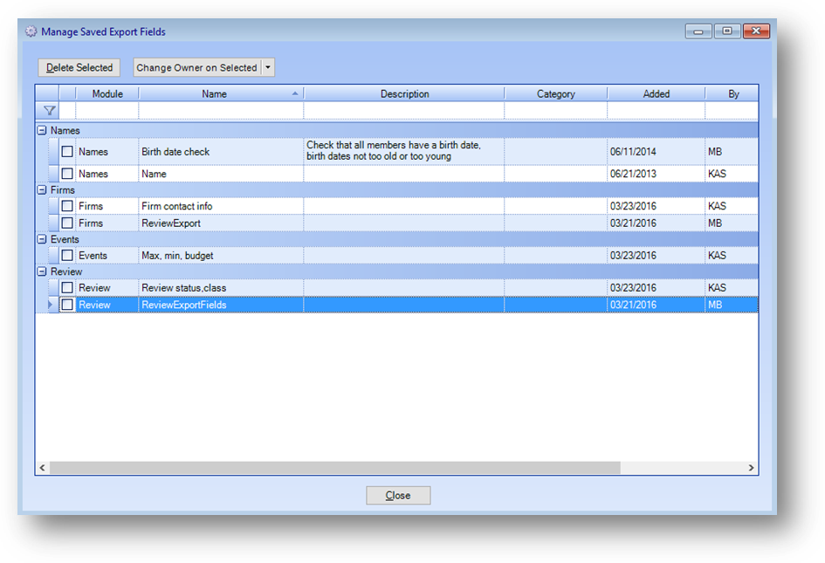The width and height of the screenshot is (825, 563).
Task: Click the horizontal scrollbar thumb
Action: click(335, 468)
